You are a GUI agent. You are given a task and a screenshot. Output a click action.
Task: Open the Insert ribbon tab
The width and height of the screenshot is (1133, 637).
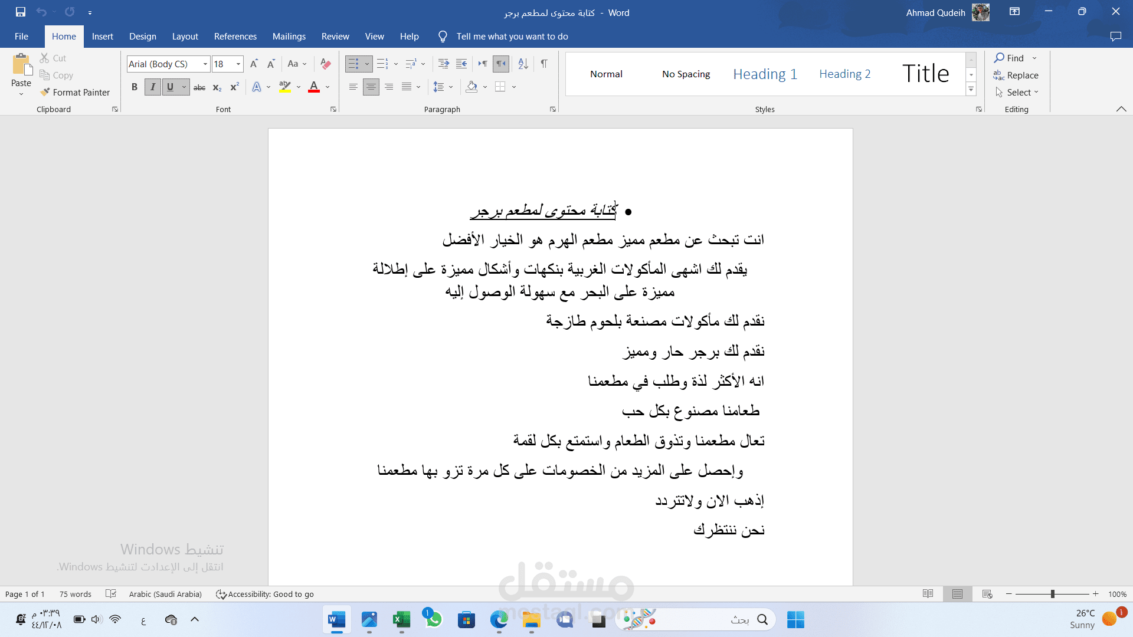[x=102, y=37]
